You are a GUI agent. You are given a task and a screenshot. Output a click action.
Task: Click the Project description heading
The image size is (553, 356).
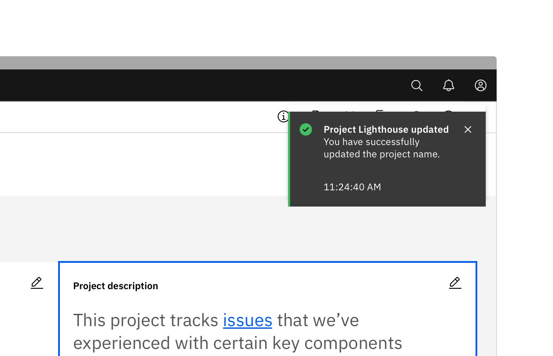pyautogui.click(x=115, y=286)
